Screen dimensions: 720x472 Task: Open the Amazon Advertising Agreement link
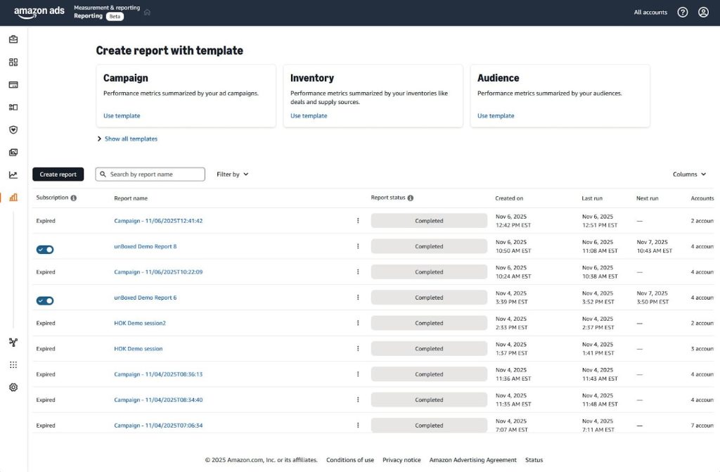472,459
